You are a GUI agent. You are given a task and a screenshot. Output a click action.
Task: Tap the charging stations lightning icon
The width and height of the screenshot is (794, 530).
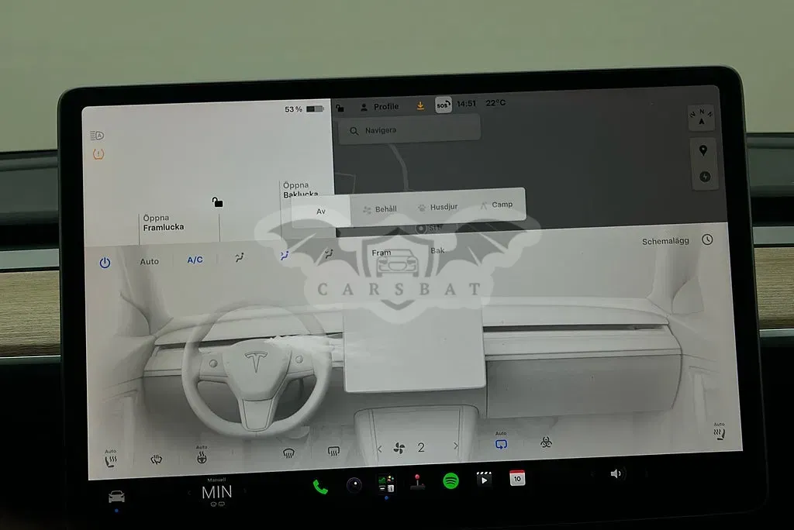(x=705, y=177)
